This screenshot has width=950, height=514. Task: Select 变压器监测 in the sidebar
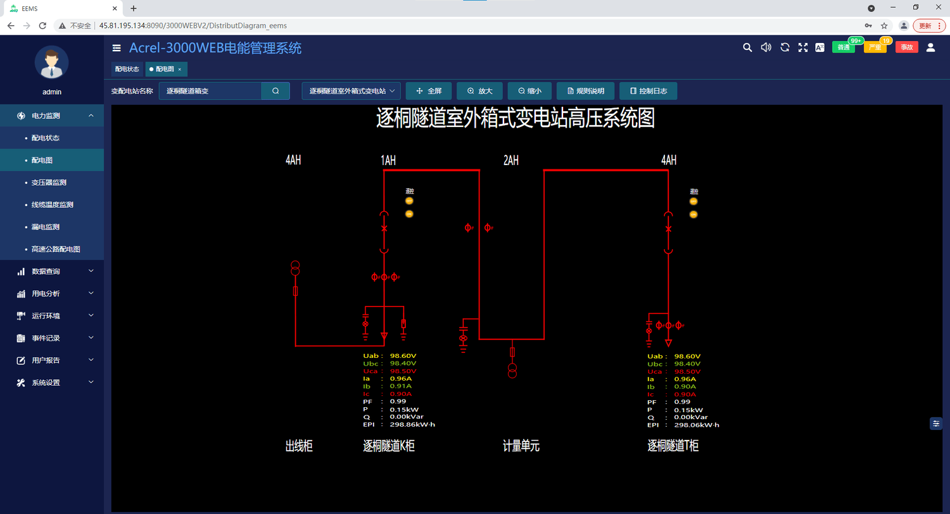click(x=49, y=183)
